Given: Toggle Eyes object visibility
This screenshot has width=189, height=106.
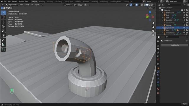Looking at the screenshot, I should [x=184, y=30].
